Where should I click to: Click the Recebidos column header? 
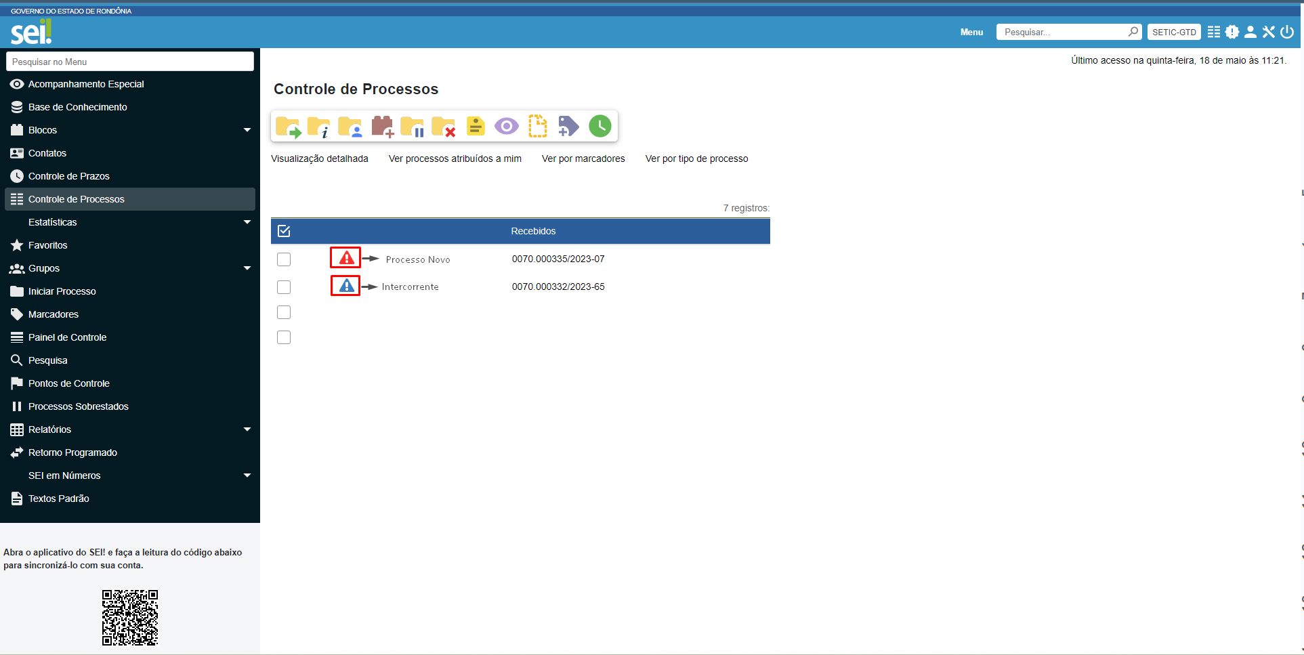tap(533, 231)
